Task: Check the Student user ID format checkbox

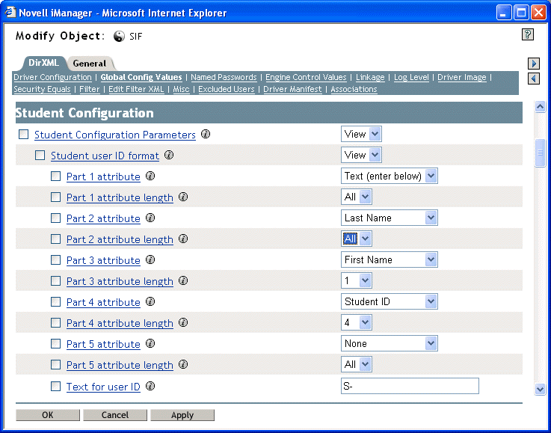Action: point(40,155)
